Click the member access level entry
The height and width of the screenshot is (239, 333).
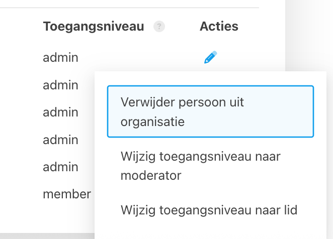click(67, 193)
